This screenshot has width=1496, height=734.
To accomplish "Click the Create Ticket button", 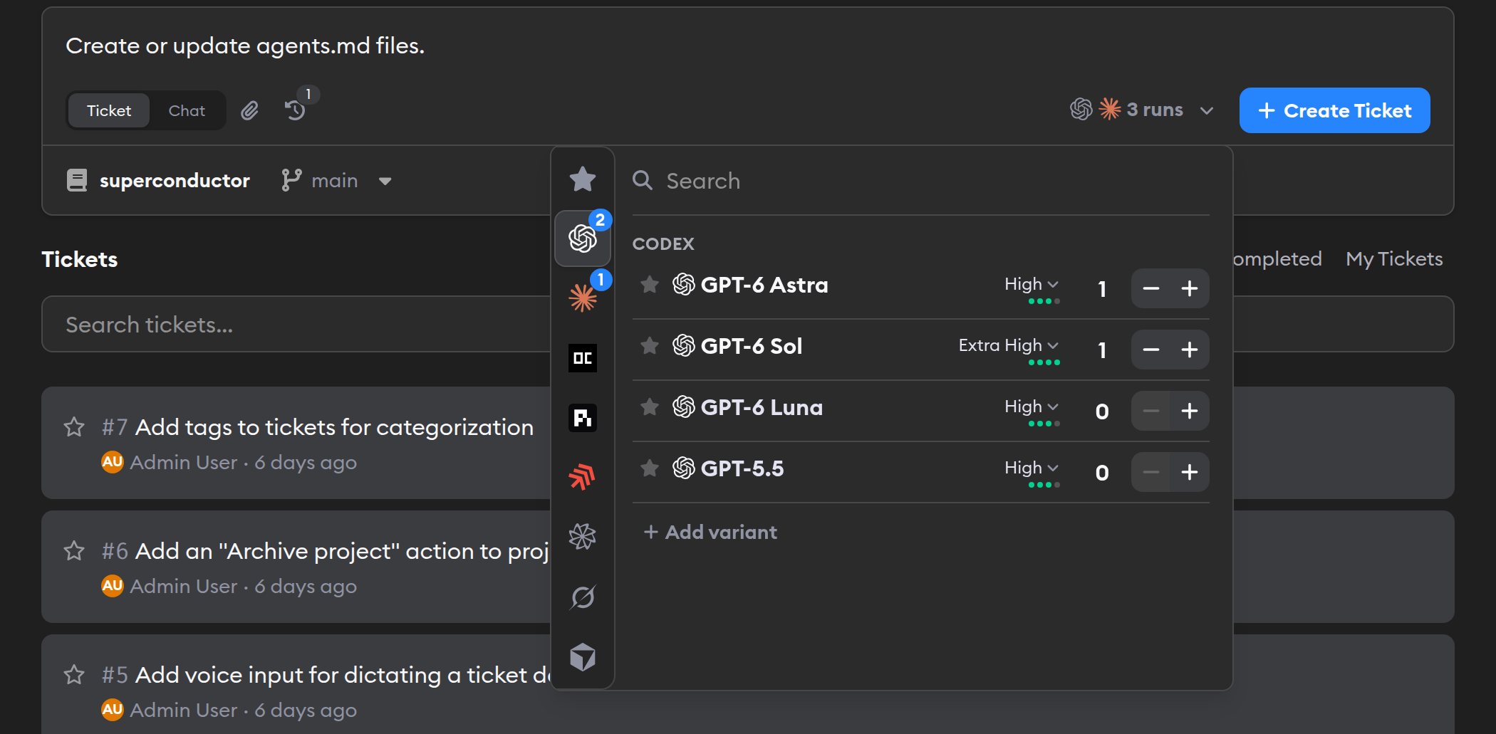I will [1334, 110].
